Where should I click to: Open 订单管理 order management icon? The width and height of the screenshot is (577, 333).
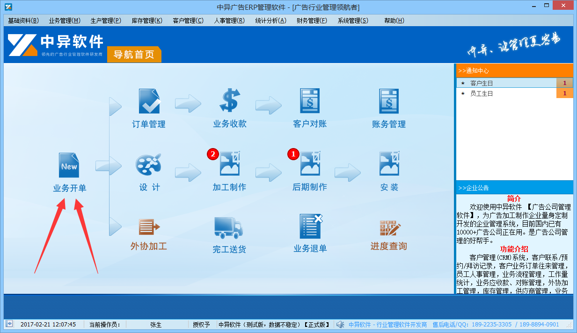(x=149, y=101)
